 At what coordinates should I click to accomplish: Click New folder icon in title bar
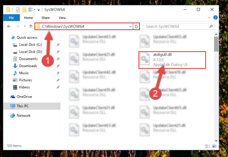point(24,10)
